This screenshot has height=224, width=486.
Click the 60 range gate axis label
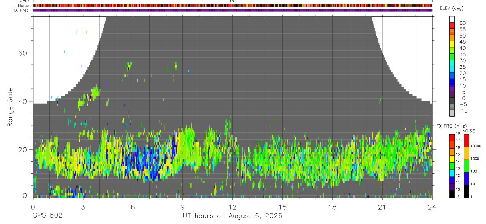coord(24,53)
